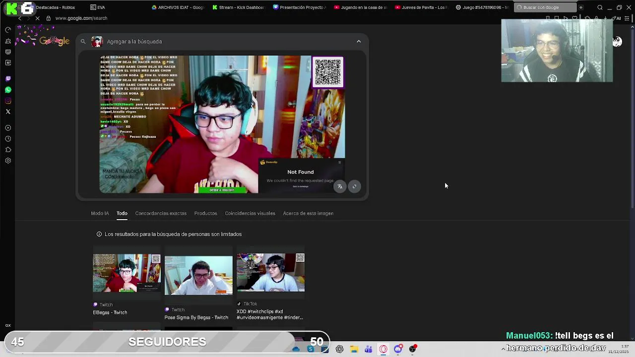Open OBS Studio from the taskbar

click(x=412, y=349)
